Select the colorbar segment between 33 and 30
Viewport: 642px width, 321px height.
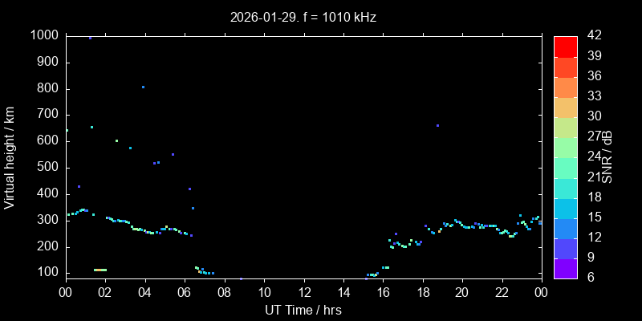click(565, 107)
